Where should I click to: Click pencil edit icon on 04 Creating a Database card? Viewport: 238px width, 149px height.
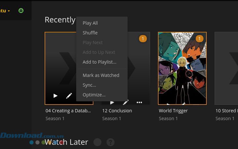click(69, 96)
